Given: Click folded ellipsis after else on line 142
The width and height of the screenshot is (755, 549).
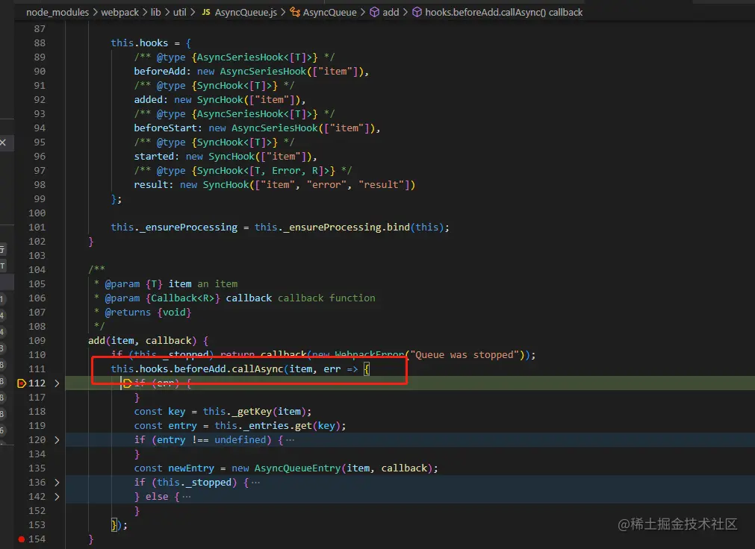Looking at the screenshot, I should 187,497.
